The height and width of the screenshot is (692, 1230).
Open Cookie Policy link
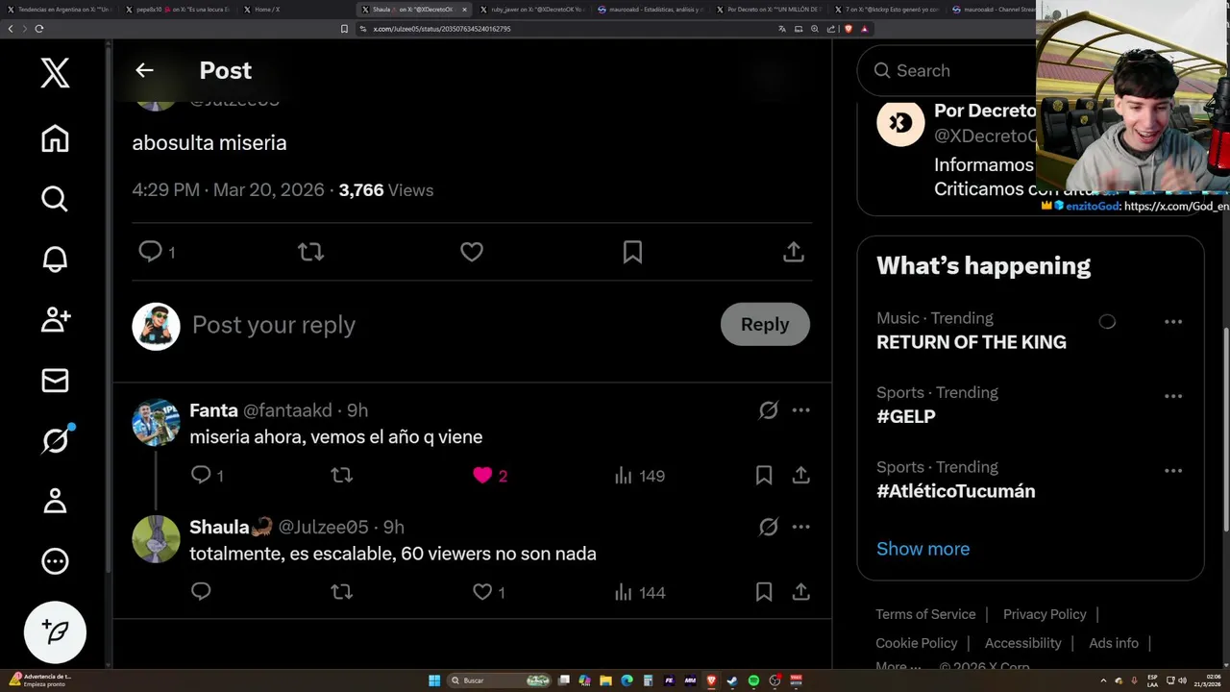point(917,643)
